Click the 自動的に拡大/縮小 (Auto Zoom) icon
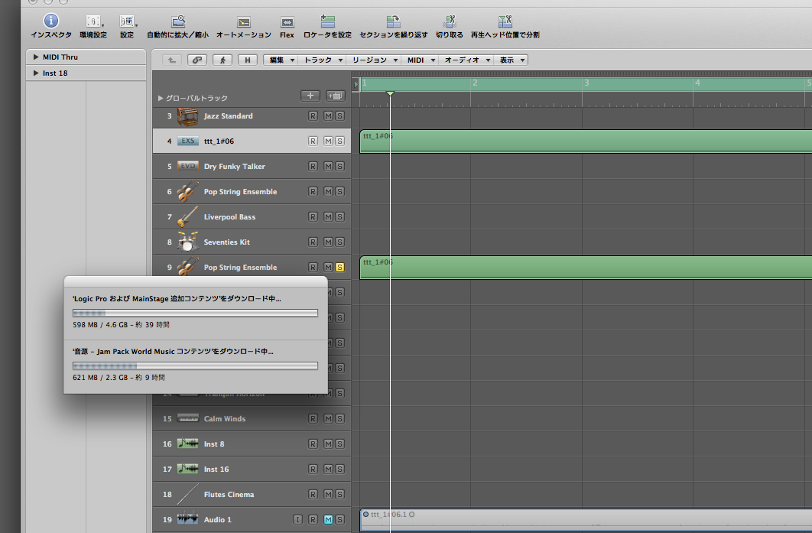Screen dimensions: 812x533 177,22
